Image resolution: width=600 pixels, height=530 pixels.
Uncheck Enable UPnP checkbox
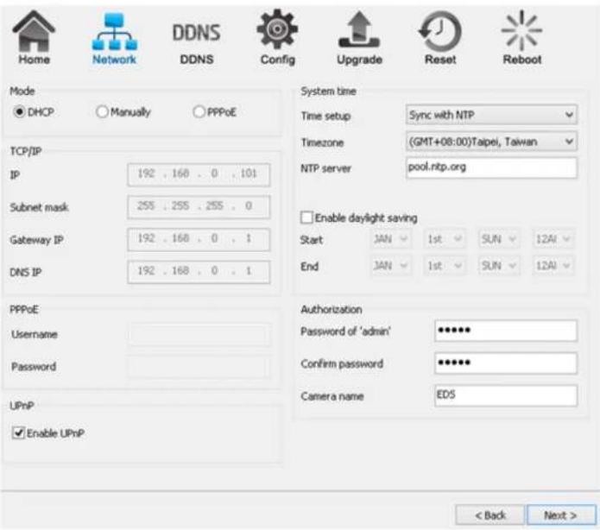[18, 432]
